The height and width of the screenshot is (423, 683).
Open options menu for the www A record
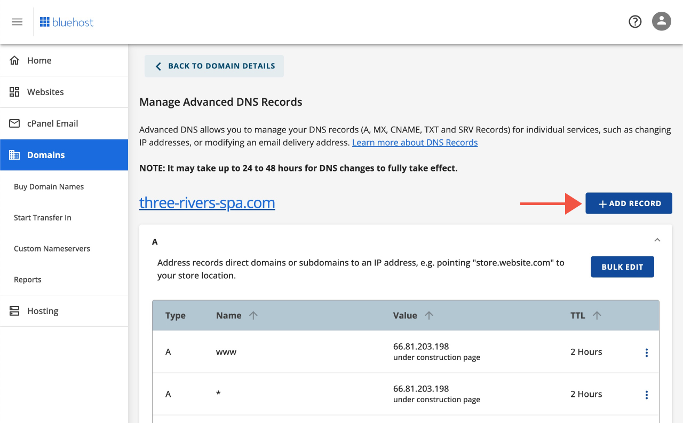pos(646,352)
